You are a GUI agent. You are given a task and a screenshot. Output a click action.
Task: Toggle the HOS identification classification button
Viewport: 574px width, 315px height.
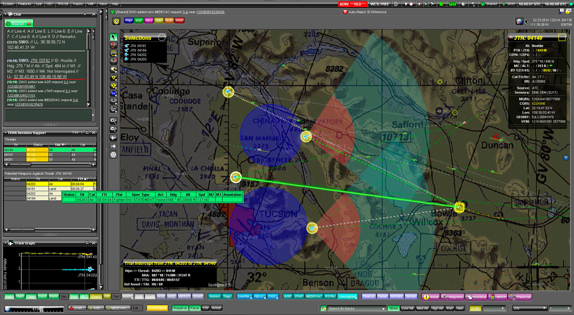click(x=179, y=20)
